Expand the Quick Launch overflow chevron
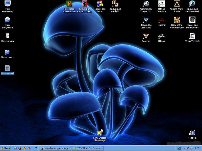The image size is (202, 151). click(36, 148)
